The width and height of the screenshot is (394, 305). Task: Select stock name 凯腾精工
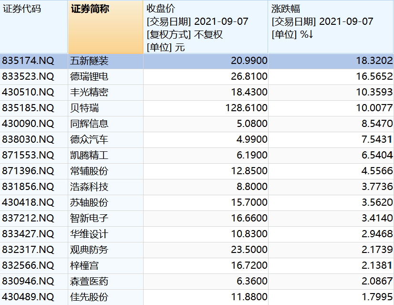click(x=89, y=155)
